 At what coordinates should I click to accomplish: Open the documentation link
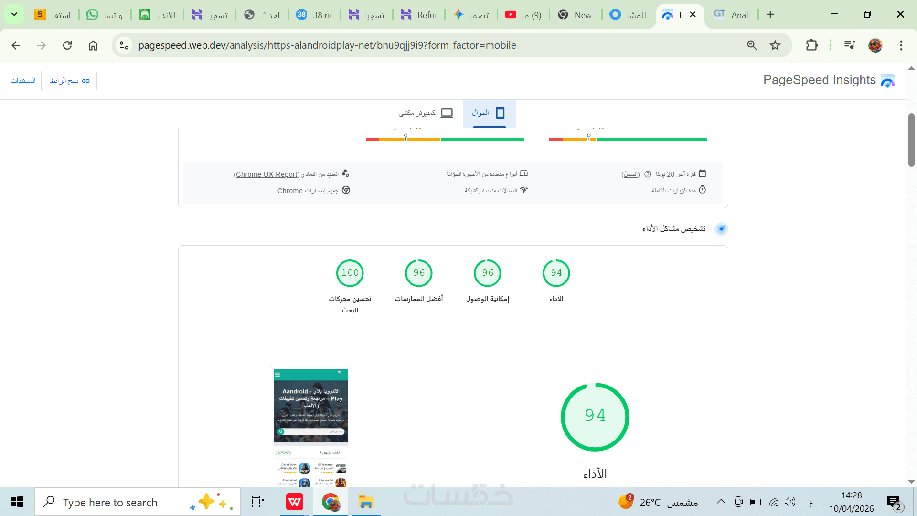(x=23, y=81)
